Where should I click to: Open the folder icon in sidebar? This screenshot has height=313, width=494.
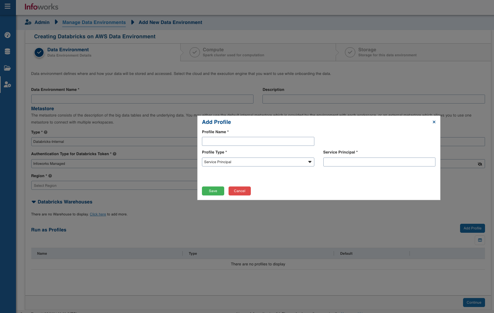(x=7, y=68)
